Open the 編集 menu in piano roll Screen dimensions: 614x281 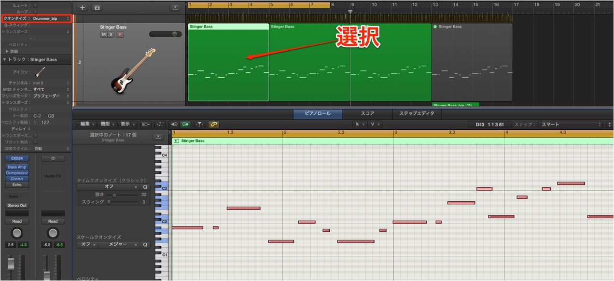pos(87,125)
